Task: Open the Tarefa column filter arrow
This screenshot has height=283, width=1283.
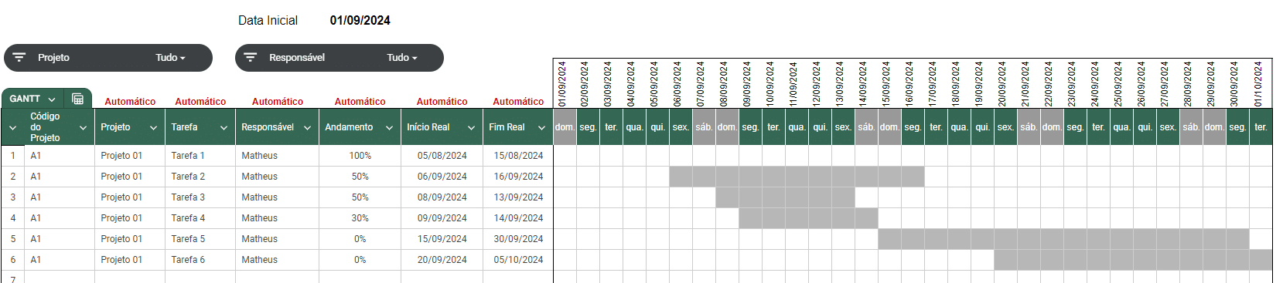Action: pos(224,128)
